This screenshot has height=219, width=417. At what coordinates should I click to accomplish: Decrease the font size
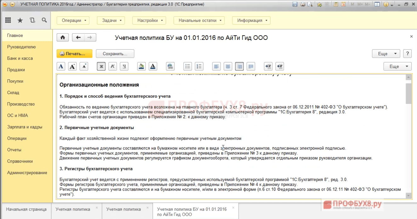pos(84,66)
